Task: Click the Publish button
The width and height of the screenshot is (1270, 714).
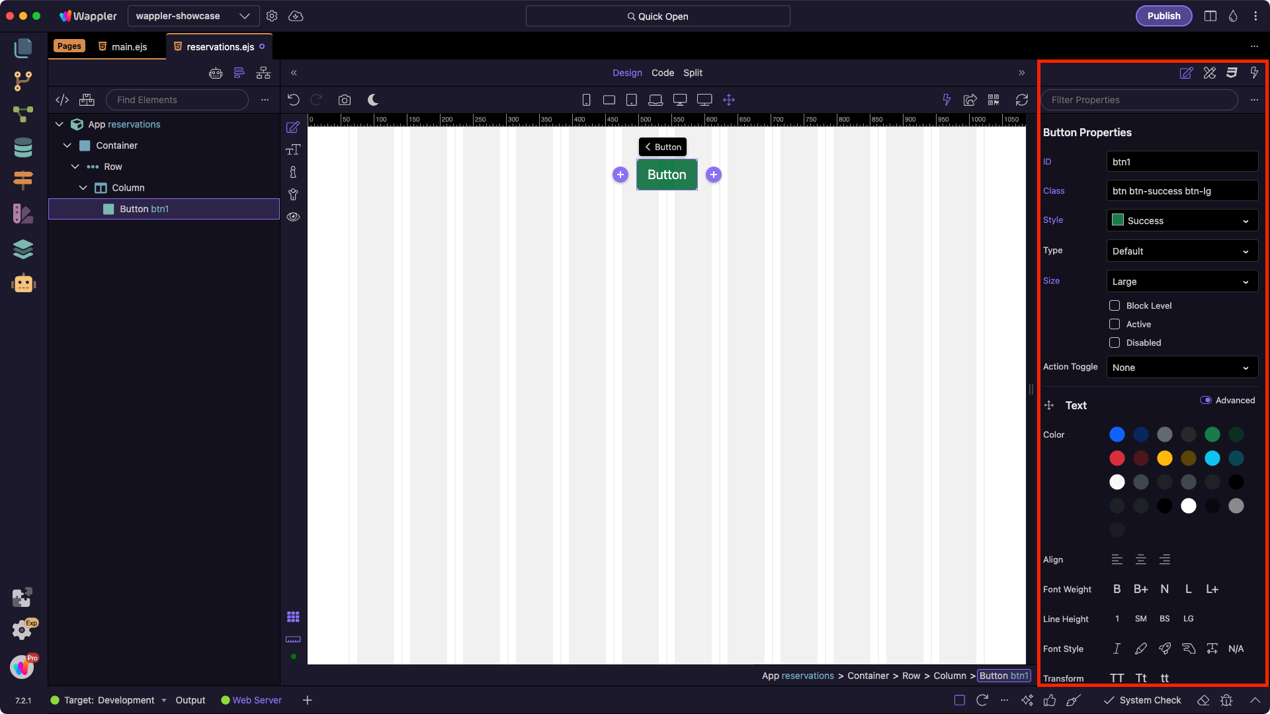Action: tap(1164, 16)
